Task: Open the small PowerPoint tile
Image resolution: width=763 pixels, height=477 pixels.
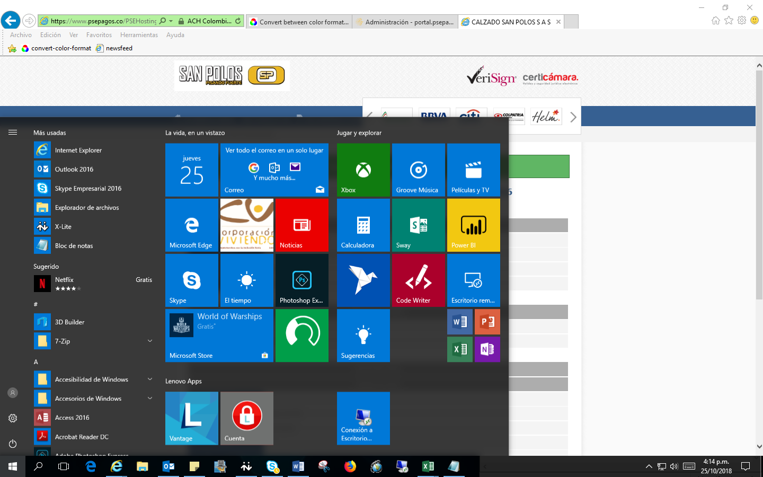Action: (487, 322)
